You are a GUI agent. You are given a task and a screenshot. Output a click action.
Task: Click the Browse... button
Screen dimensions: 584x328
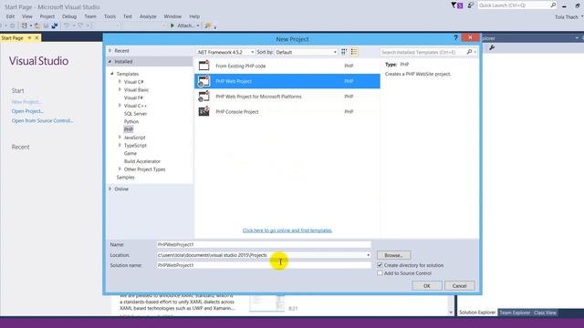[x=393, y=255]
